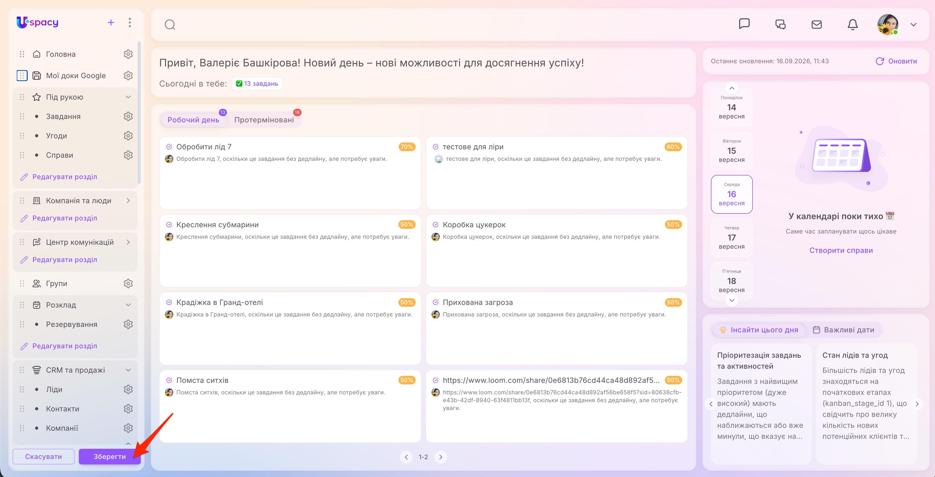This screenshot has height=477, width=935.
Task: Open the user profile dropdown arrow
Action: point(914,25)
